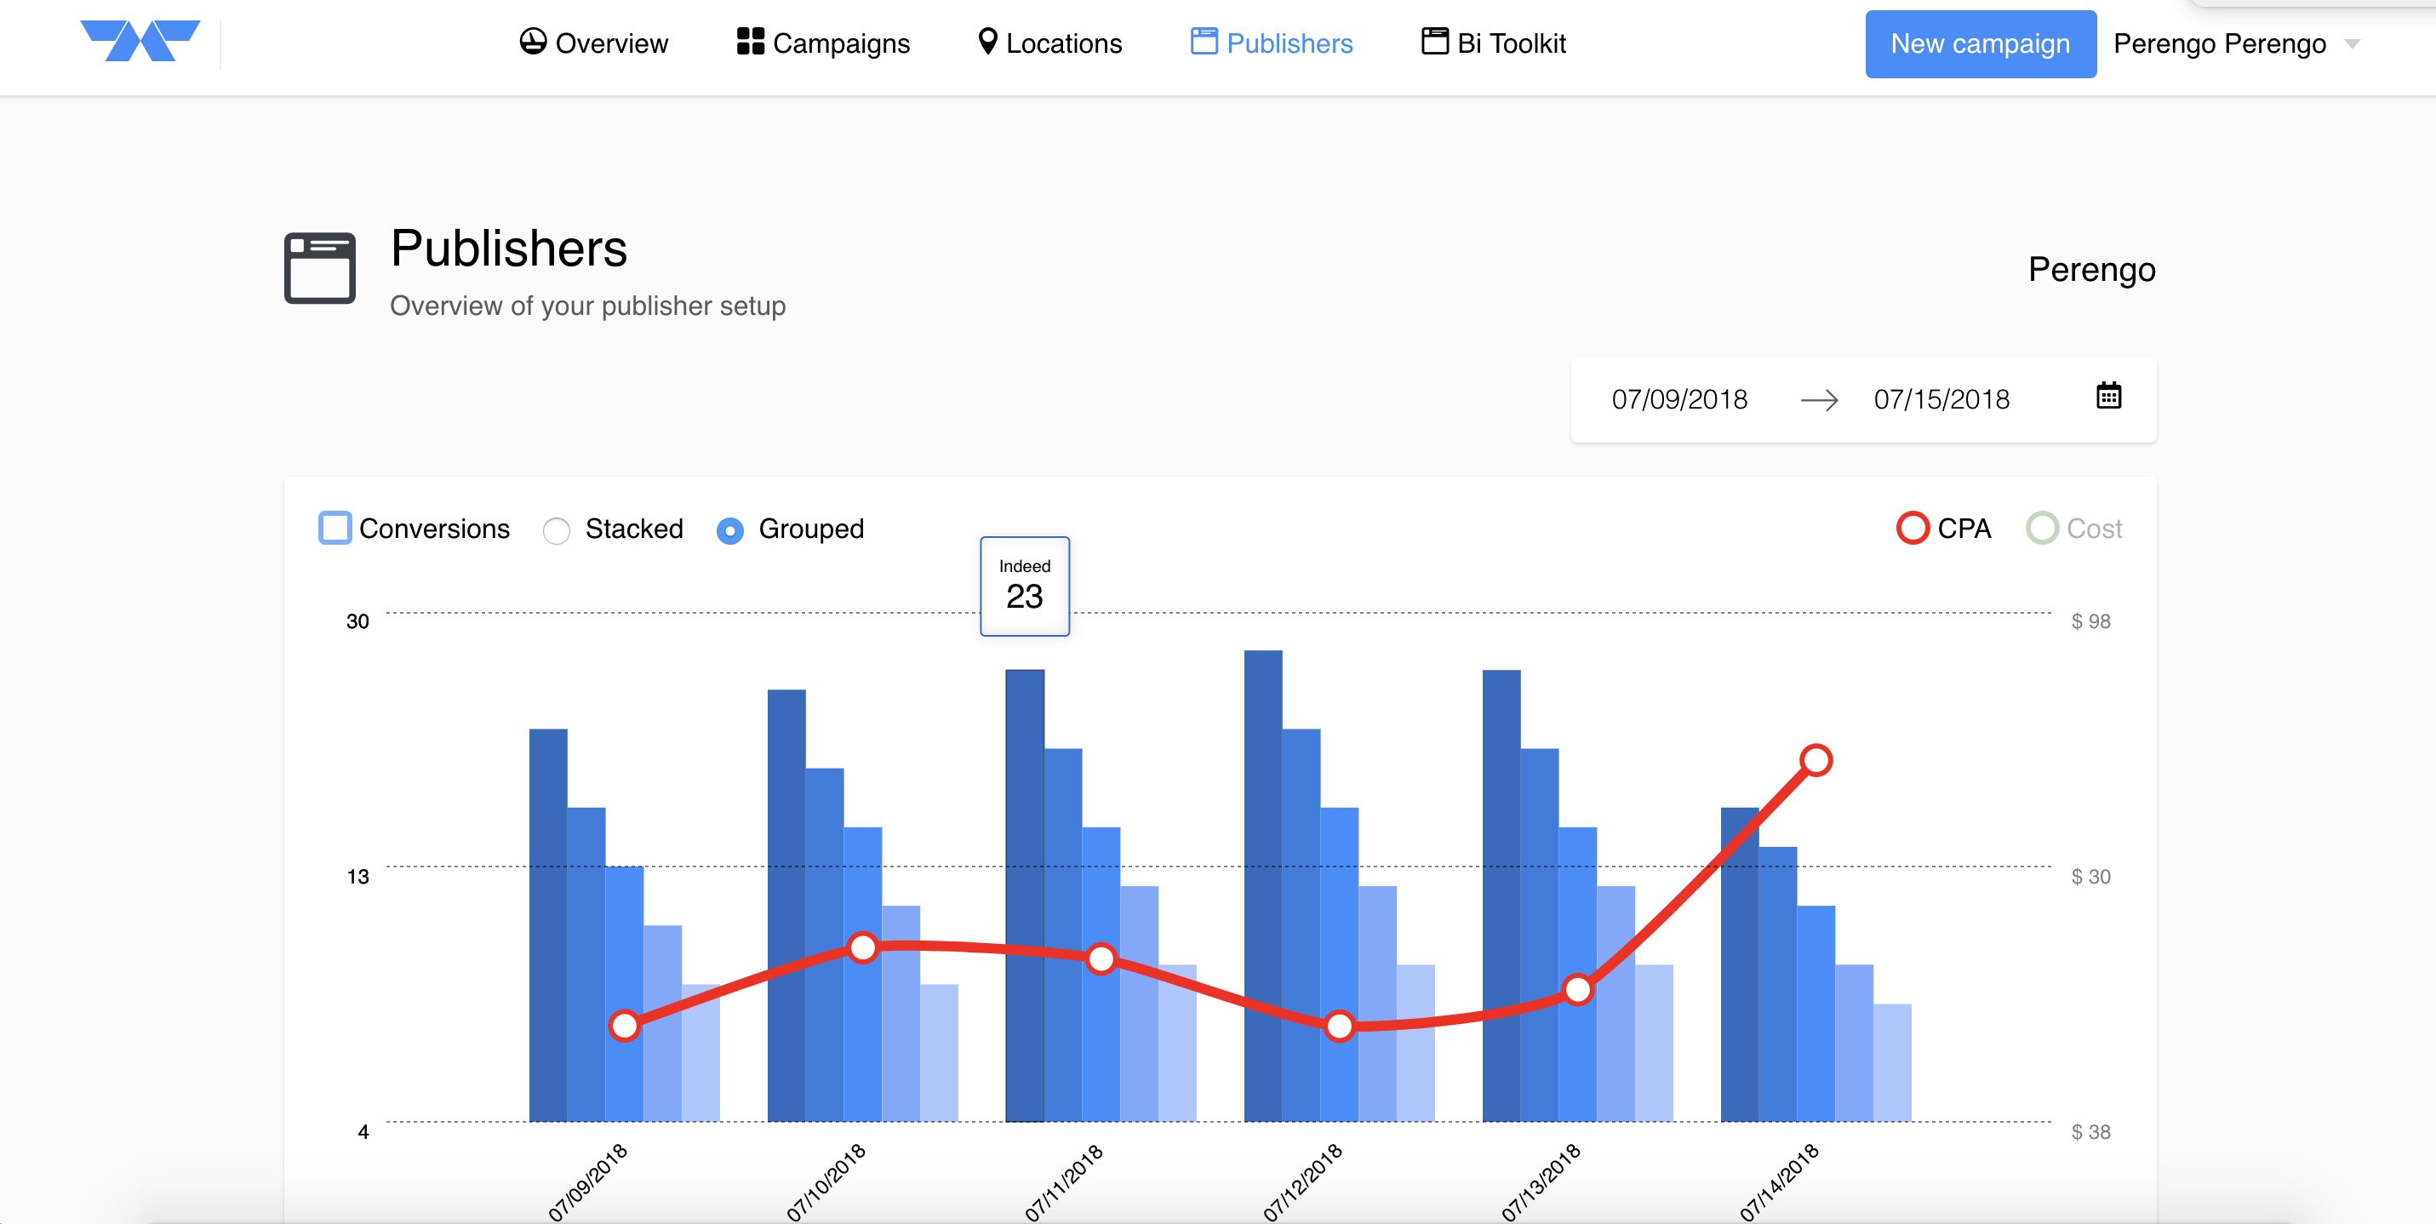Click the large Publishers page header icon
Viewport: 2436px width, 1224px height.
pyautogui.click(x=320, y=269)
